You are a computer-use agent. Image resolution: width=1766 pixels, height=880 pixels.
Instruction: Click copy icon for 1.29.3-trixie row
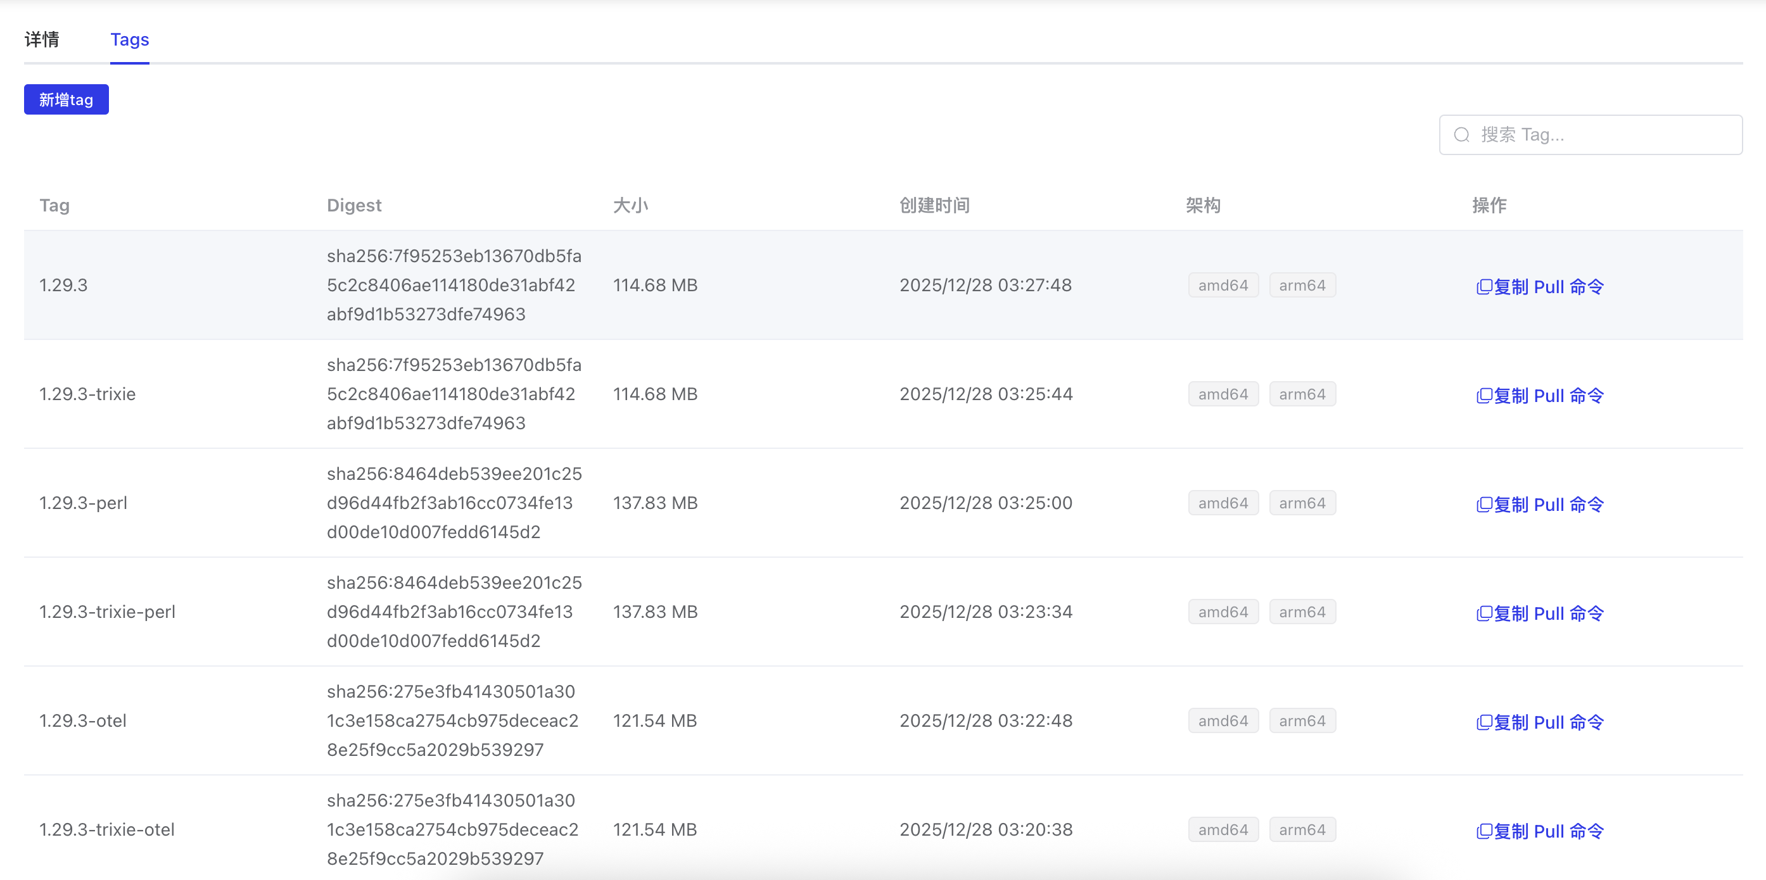pyautogui.click(x=1483, y=396)
